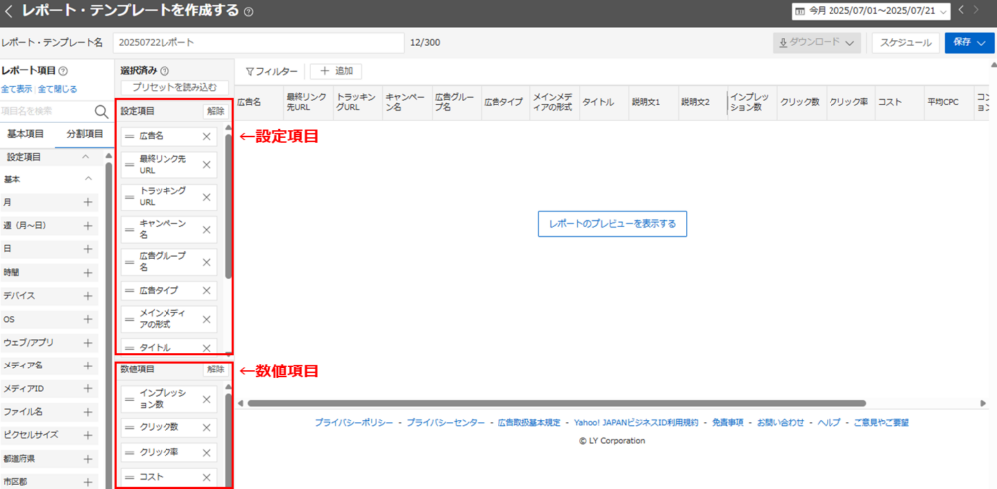This screenshot has width=997, height=489.
Task: Click the search magnifier icon
Action: coord(101,112)
